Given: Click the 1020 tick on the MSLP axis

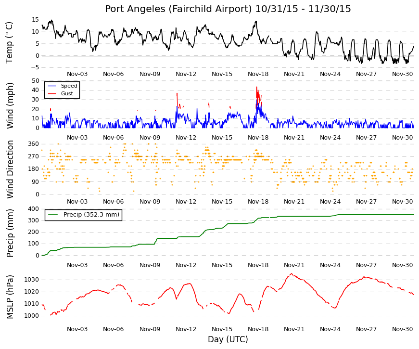Looking at the screenshot, I should click(32, 292).
